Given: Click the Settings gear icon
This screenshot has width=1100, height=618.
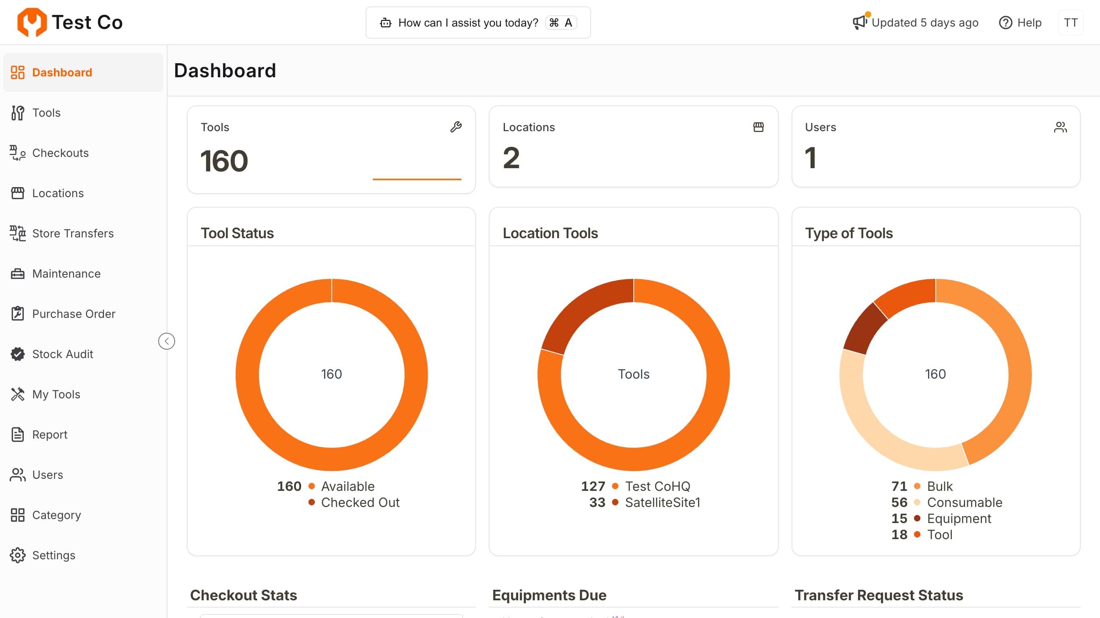Looking at the screenshot, I should coord(17,555).
